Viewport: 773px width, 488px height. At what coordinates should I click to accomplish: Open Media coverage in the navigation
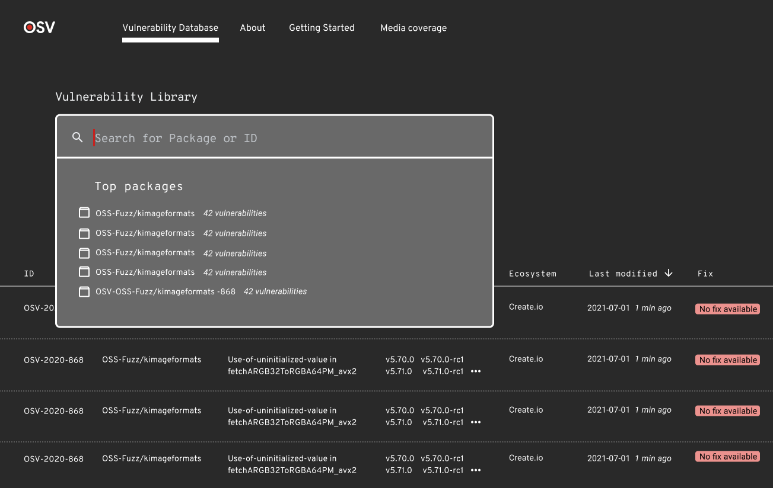click(413, 28)
